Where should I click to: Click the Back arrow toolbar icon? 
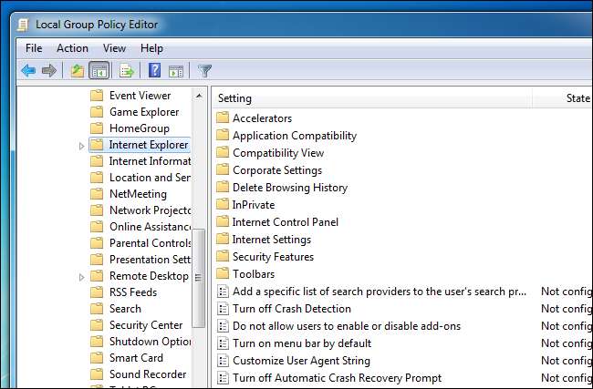point(28,70)
